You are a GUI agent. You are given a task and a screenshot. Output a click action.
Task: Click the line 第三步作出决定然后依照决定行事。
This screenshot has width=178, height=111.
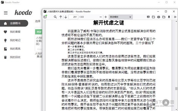(86, 53)
